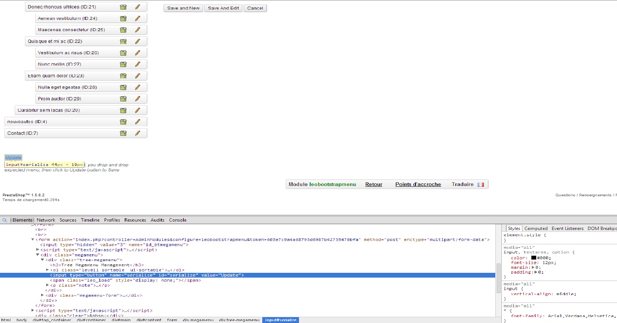Select the 'Quisque et mi ac (ID:22)' row
This screenshot has height=323, width=617.
86,41
